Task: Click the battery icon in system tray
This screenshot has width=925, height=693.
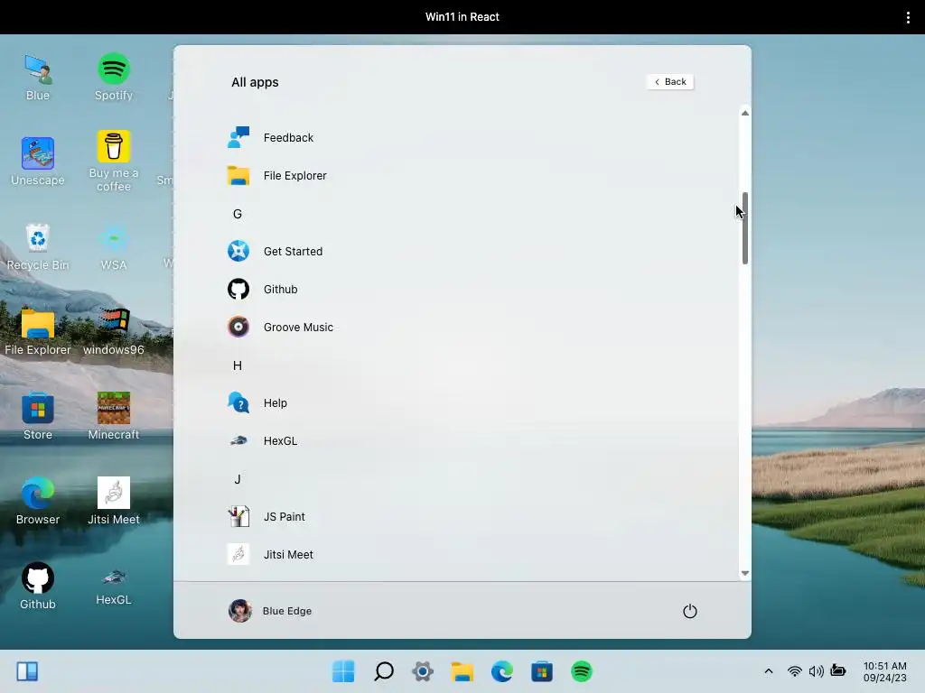Action: point(838,670)
